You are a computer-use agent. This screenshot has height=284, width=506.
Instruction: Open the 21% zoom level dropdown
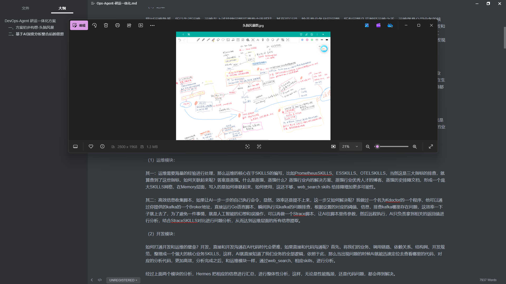point(350,147)
